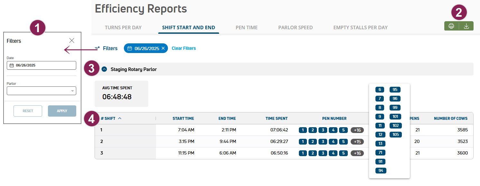Sort by # Shift column arrow
This screenshot has width=480, height=186.
120,118
